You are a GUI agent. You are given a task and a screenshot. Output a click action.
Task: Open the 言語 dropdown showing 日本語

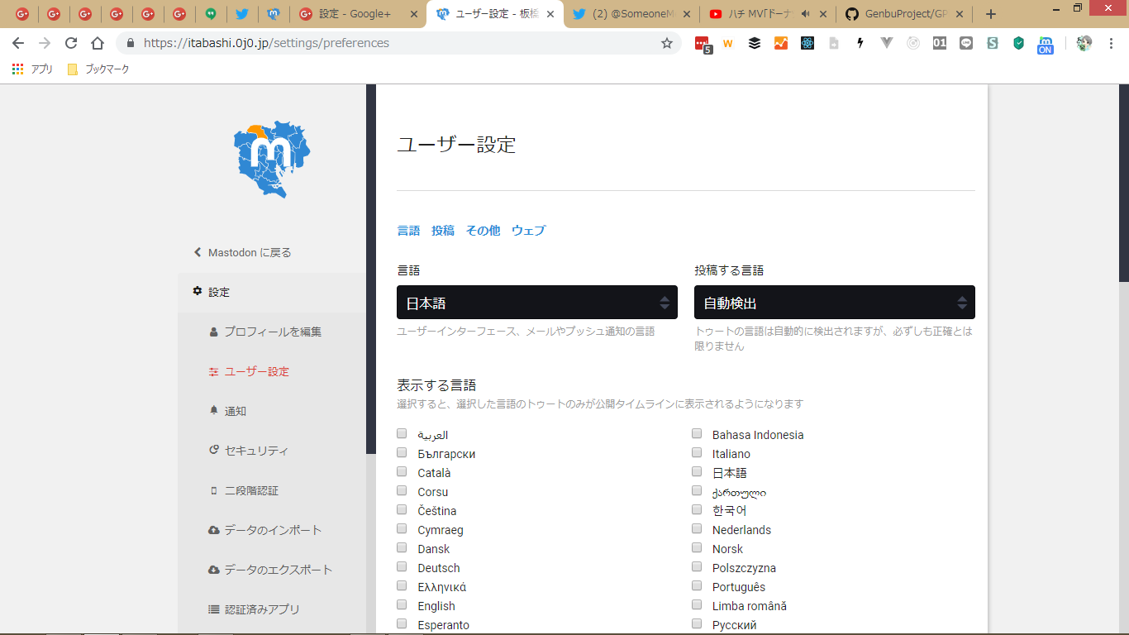point(536,303)
